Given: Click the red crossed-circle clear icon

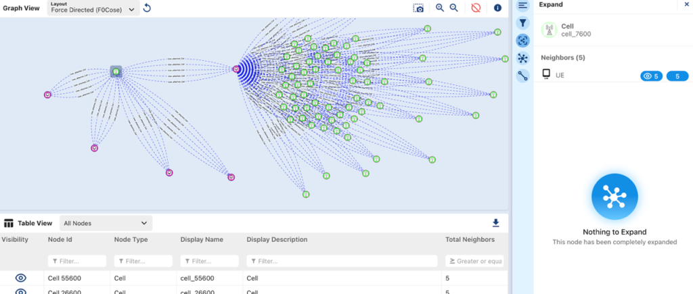Looking at the screenshot, I should point(476,8).
